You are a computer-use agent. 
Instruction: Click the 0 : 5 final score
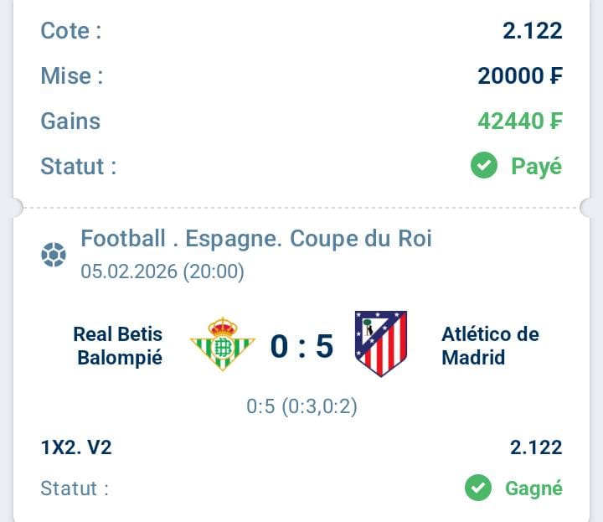(x=301, y=345)
